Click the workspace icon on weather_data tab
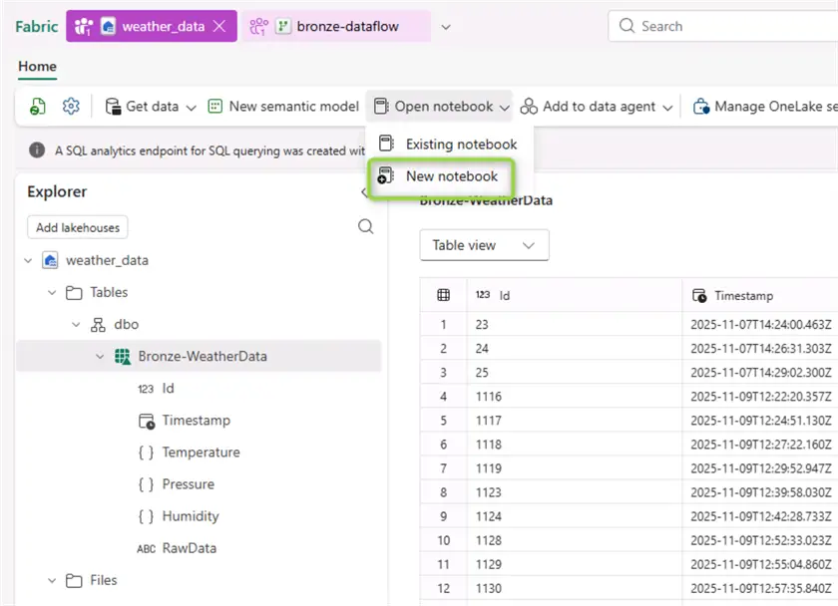This screenshot has height=606, width=838. (84, 26)
